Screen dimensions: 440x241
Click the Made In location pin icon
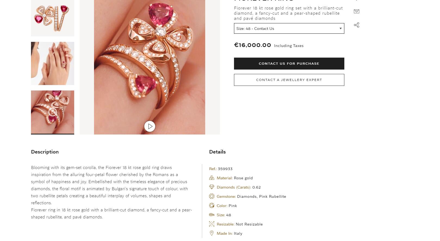click(212, 233)
